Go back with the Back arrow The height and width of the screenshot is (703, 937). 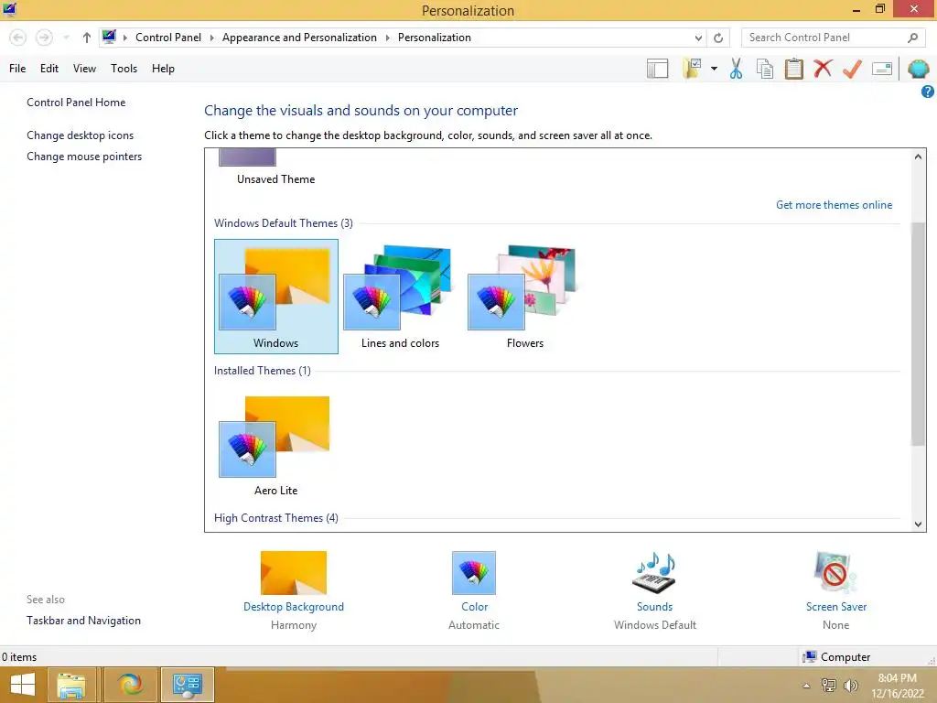pos(18,38)
